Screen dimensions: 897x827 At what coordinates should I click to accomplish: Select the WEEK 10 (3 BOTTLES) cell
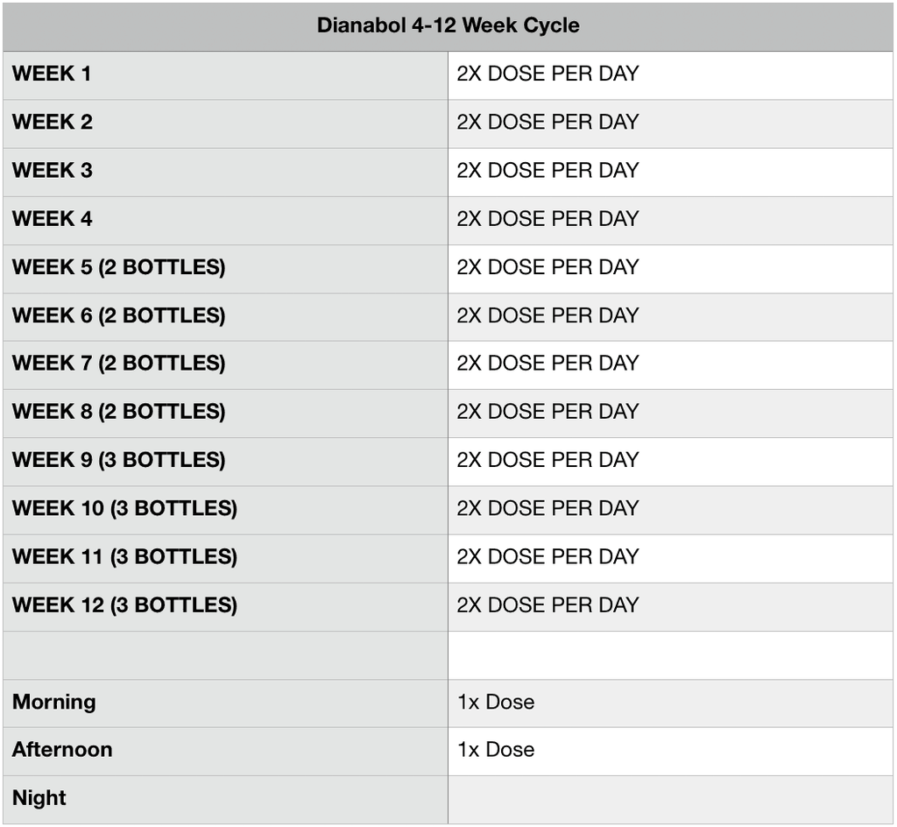click(124, 508)
